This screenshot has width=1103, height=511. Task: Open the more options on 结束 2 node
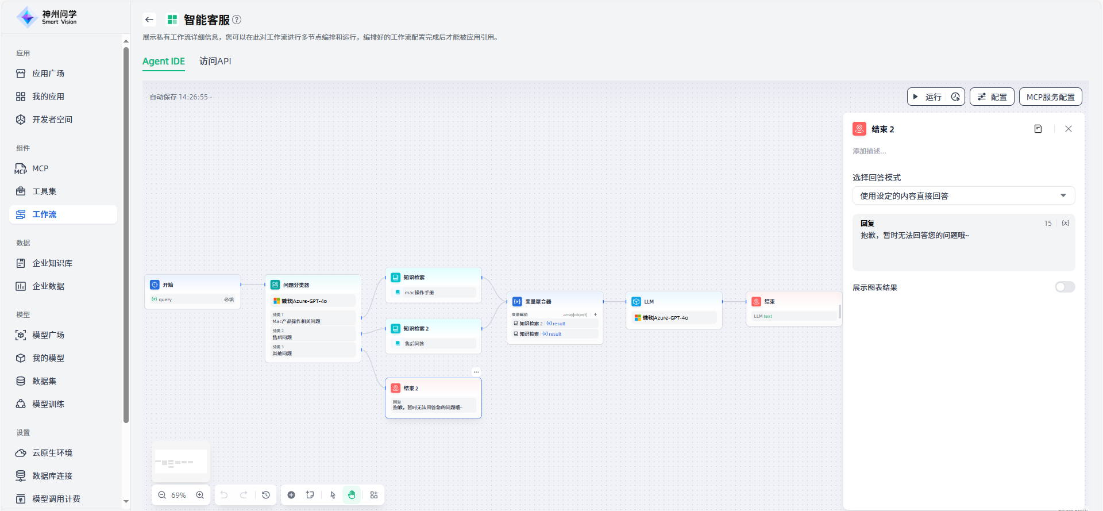click(x=476, y=372)
